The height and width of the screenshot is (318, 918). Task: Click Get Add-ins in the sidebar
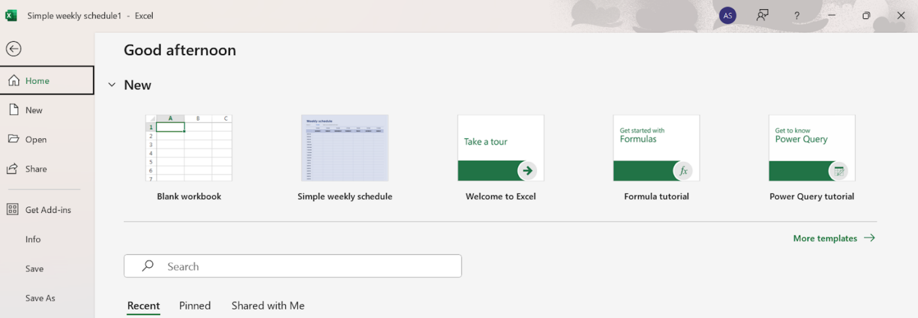pyautogui.click(x=47, y=210)
